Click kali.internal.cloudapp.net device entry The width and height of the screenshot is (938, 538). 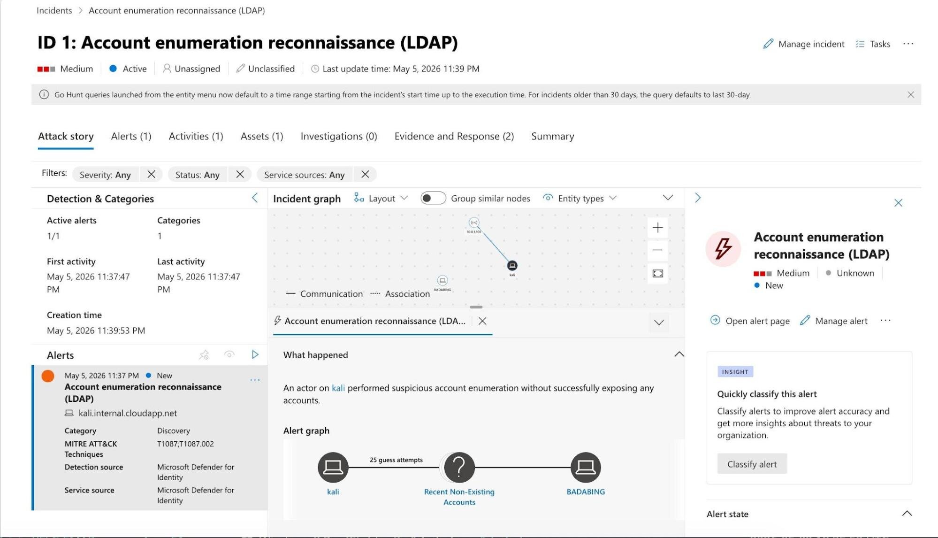128,413
